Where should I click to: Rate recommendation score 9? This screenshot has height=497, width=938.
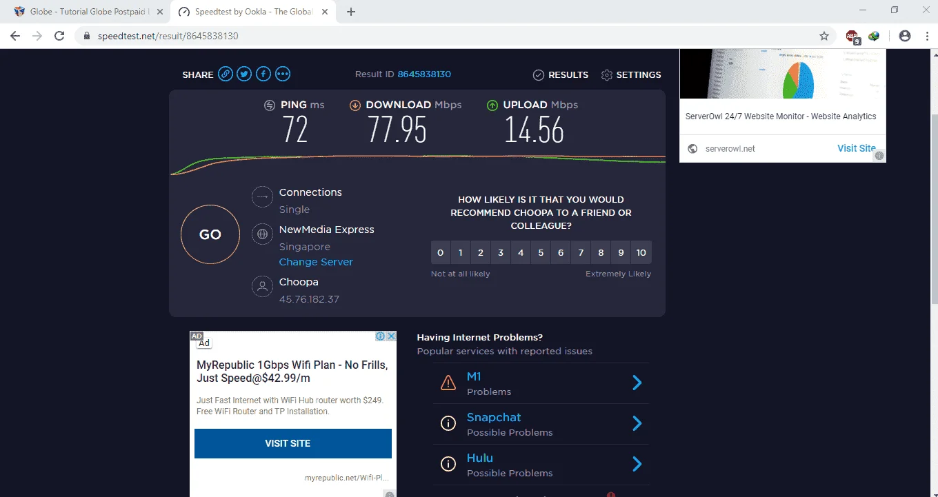(x=621, y=253)
